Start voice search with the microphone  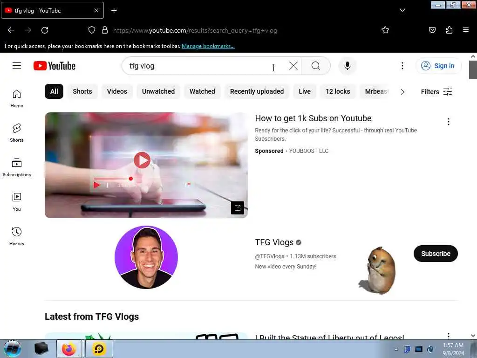tap(348, 66)
